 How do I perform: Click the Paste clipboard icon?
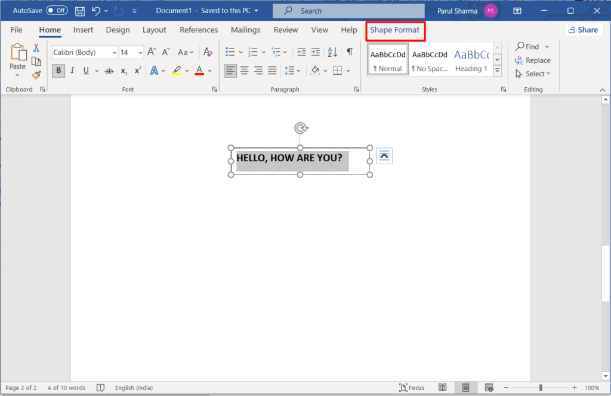[x=18, y=53]
